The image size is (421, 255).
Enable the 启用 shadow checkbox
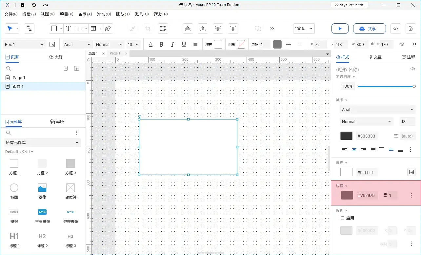(x=343, y=218)
